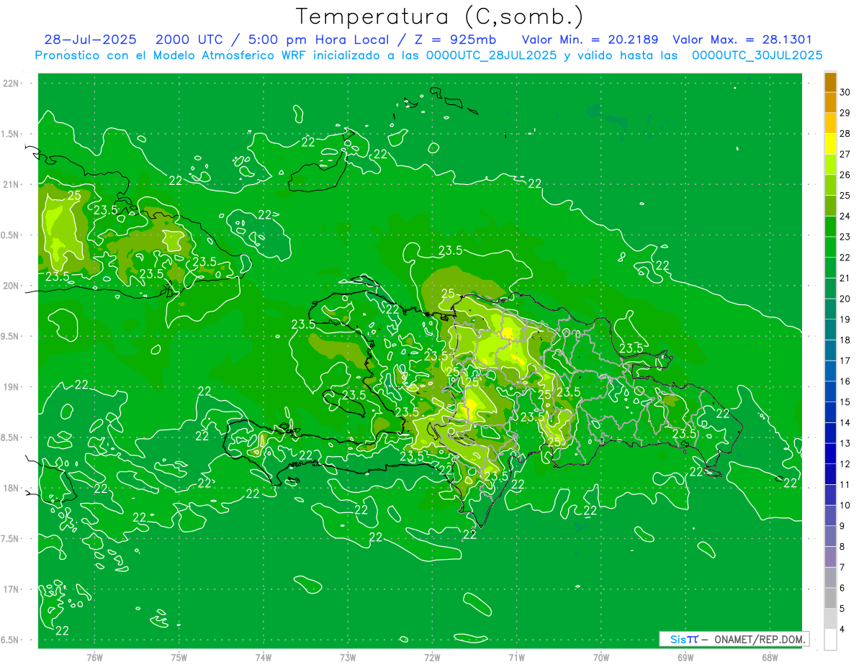Pick the blue swatch between 14 and 15

tap(830, 412)
